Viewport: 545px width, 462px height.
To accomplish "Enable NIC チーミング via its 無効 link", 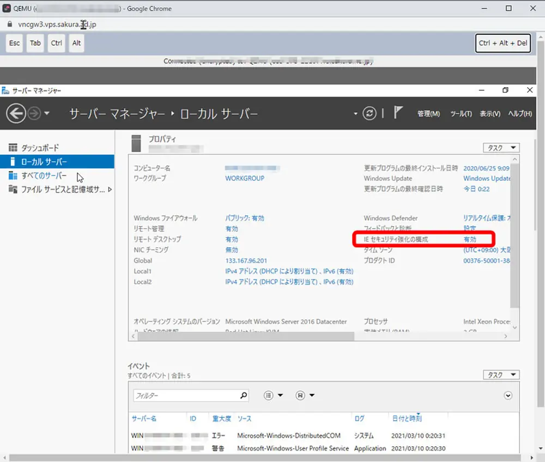I will click(x=231, y=250).
